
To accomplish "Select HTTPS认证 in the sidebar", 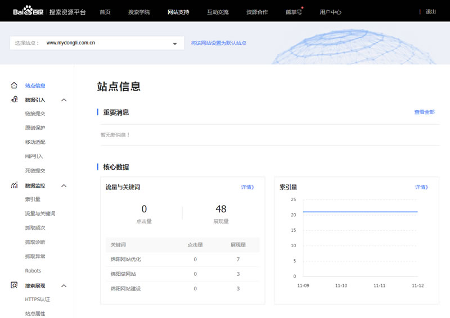I will 37,299.
